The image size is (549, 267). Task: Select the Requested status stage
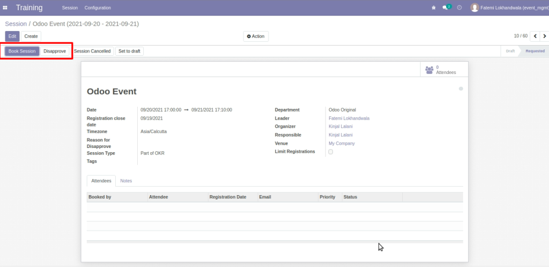coord(535,51)
